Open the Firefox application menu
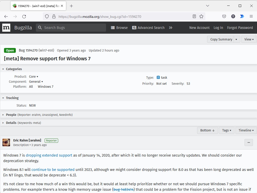Viewport: 257px width, 193px height. (251, 16)
